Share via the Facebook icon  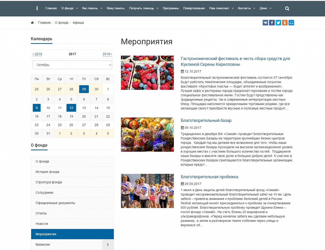pos(272,22)
